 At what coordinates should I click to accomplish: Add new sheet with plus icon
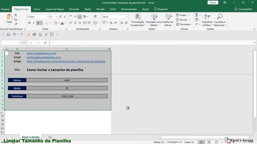tap(50, 137)
